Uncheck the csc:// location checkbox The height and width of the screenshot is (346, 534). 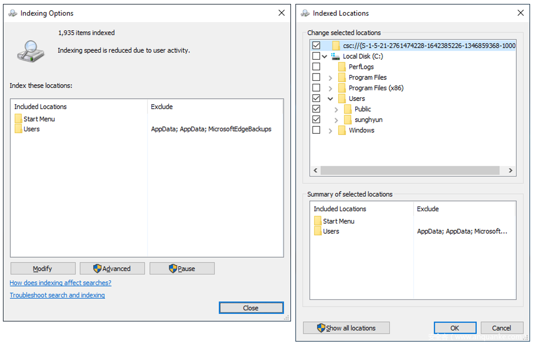(316, 46)
